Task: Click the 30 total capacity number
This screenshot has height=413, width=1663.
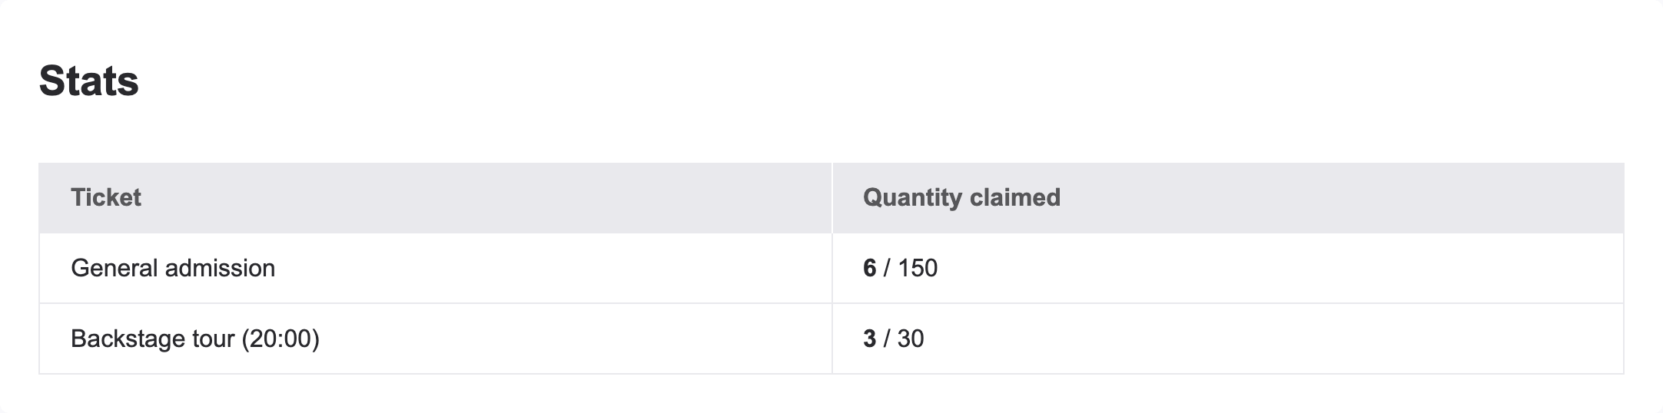Action: [x=911, y=339]
